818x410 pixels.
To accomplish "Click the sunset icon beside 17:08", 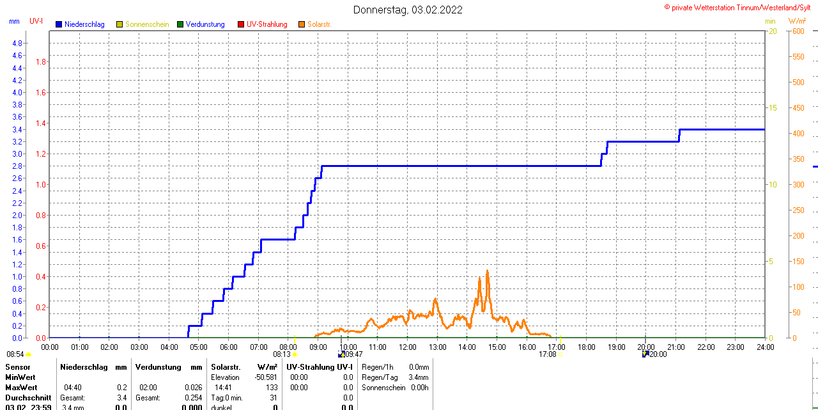I will coord(560,354).
